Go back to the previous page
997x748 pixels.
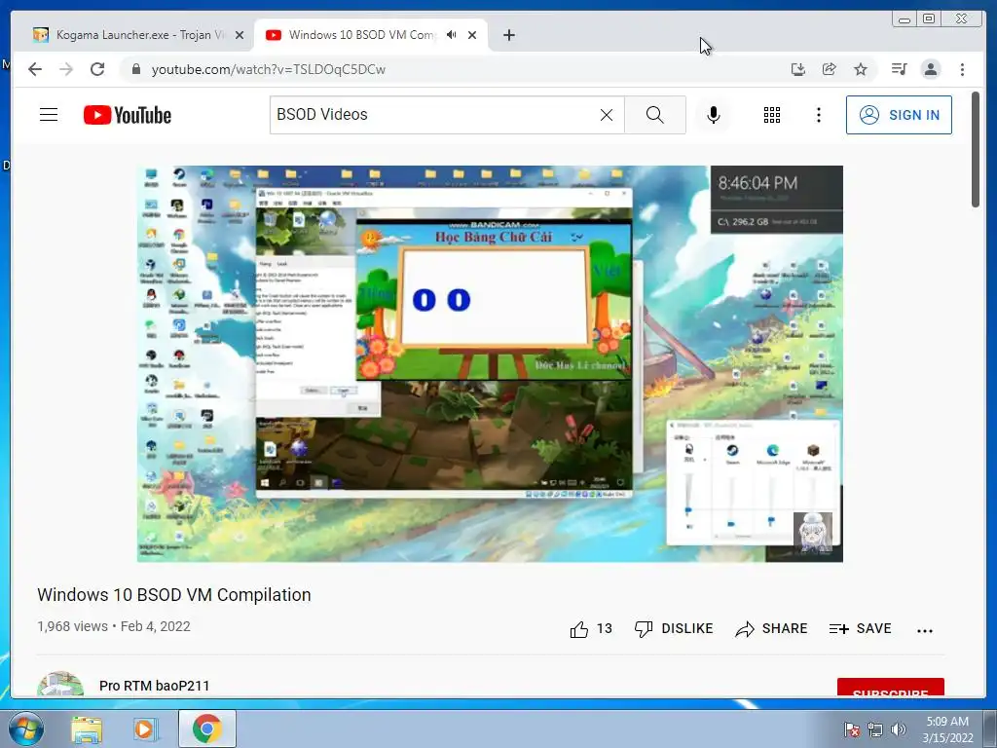click(35, 69)
